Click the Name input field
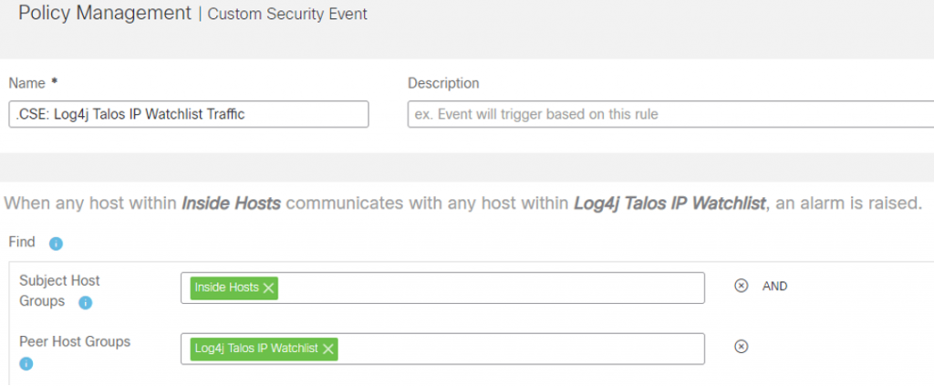The height and width of the screenshot is (386, 934). 188,114
